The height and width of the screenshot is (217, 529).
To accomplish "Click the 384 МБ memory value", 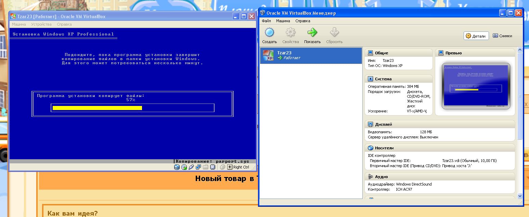I will click(x=413, y=86).
